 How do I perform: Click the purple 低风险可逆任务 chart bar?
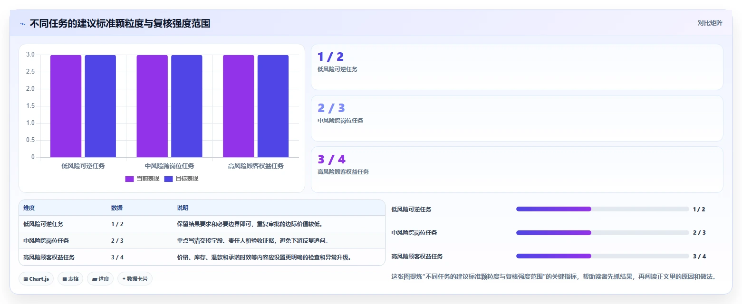click(x=66, y=106)
